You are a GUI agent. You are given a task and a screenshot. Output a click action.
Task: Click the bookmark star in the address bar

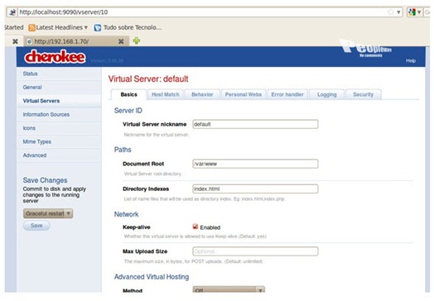pos(391,12)
